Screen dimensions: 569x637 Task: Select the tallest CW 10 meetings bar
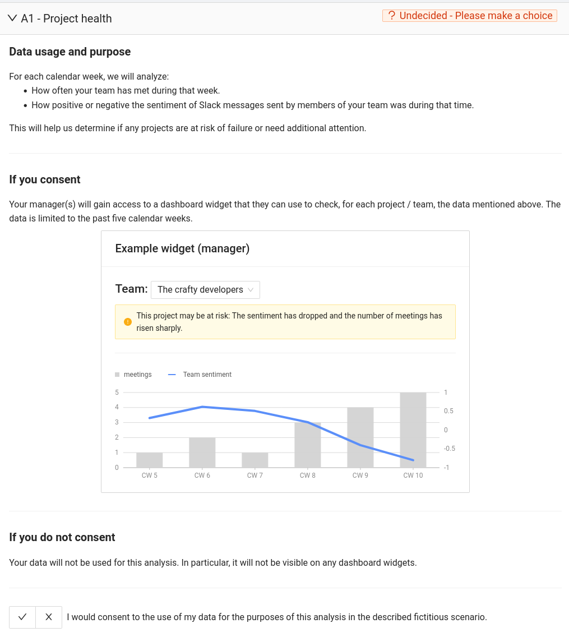click(413, 430)
